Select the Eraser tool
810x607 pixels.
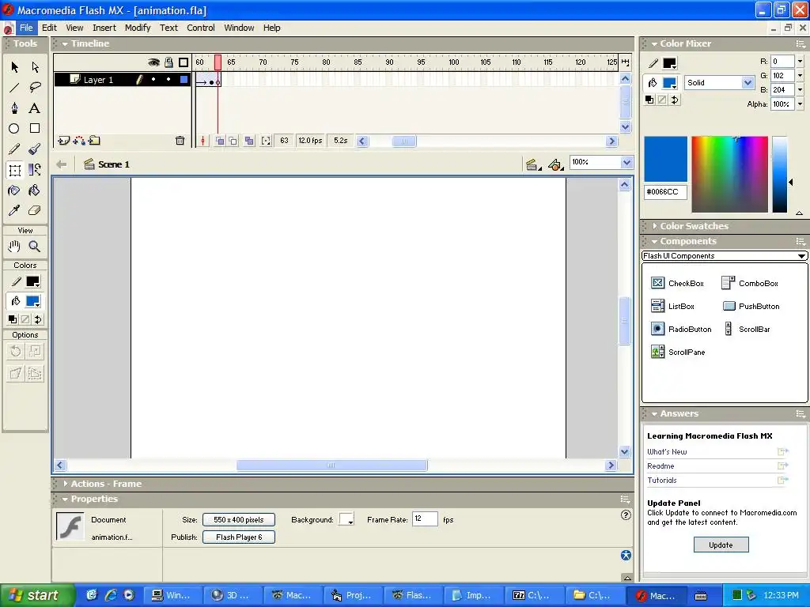pyautogui.click(x=35, y=210)
